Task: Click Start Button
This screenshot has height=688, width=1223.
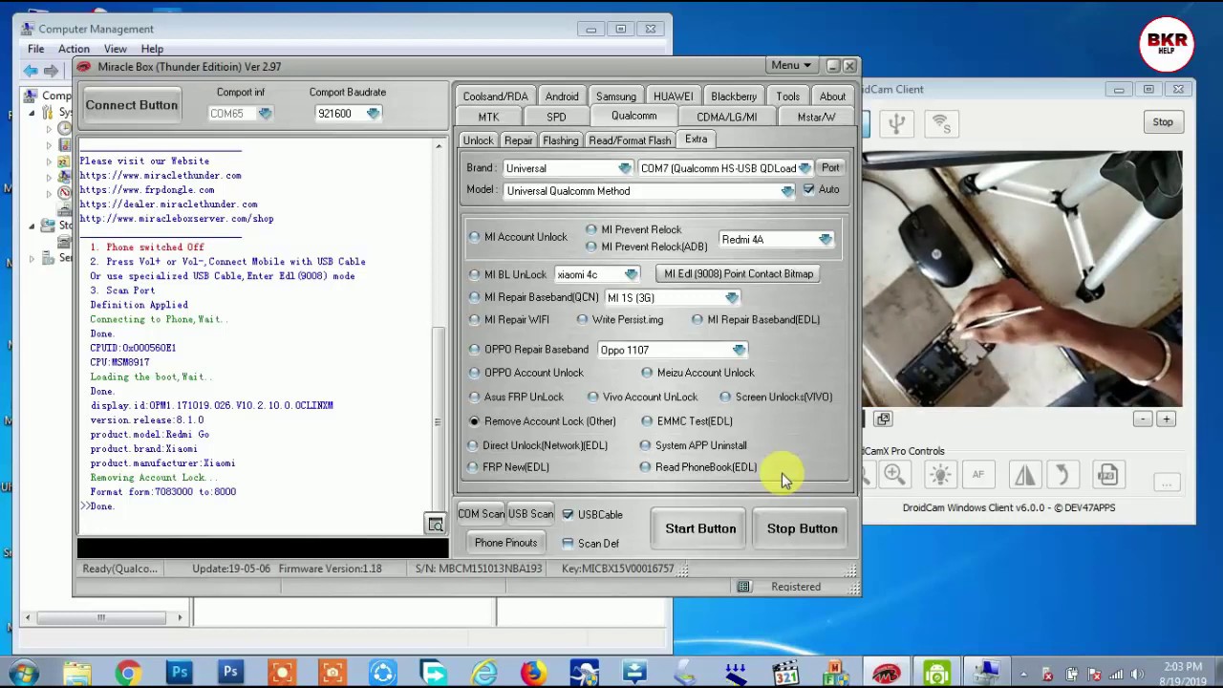Action: coord(700,528)
